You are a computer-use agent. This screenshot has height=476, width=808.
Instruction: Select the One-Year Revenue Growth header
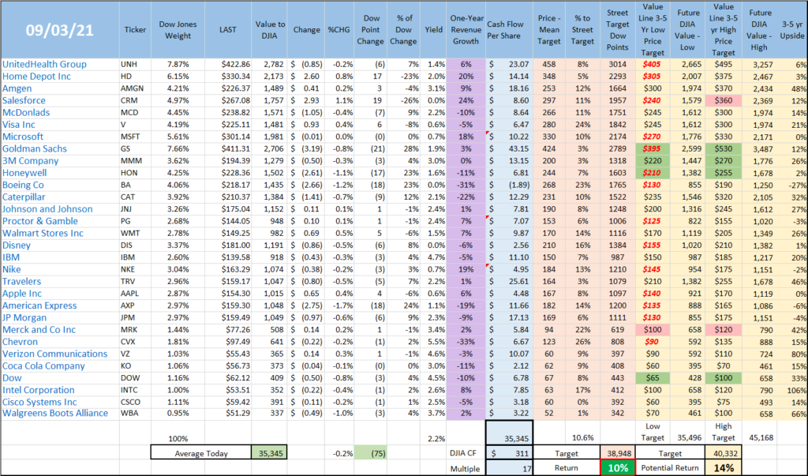click(466, 30)
